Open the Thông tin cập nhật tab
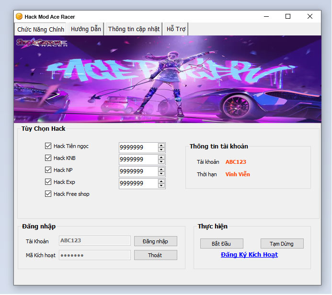The height and width of the screenshot is (295, 332). pyautogui.click(x=134, y=29)
